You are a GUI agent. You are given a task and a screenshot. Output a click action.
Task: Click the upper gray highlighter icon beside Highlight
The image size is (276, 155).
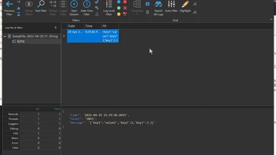click(194, 4)
